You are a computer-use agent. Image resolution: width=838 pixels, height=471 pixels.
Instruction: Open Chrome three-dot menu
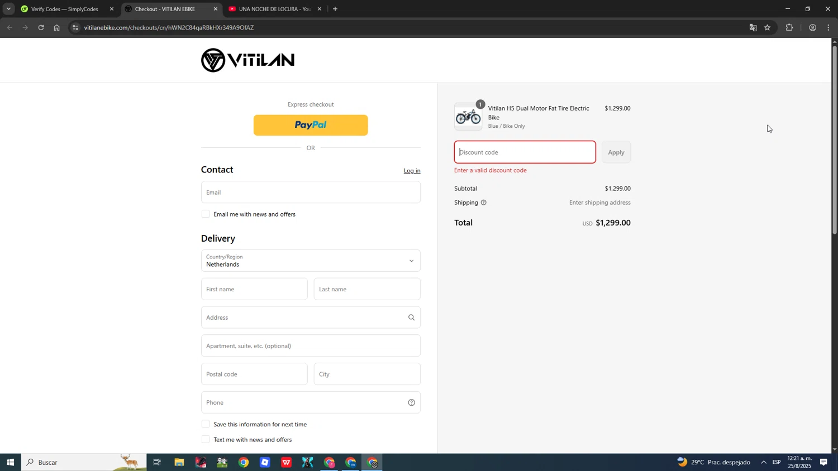pyautogui.click(x=829, y=27)
